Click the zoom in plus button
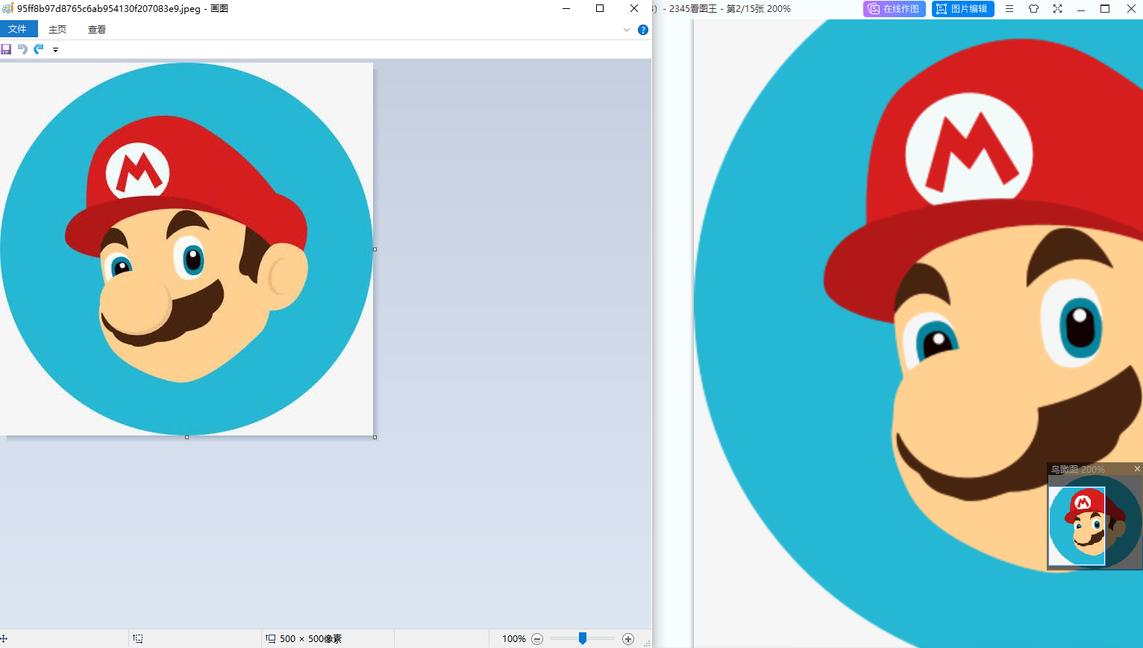Viewport: 1143px width, 648px height. (x=628, y=639)
